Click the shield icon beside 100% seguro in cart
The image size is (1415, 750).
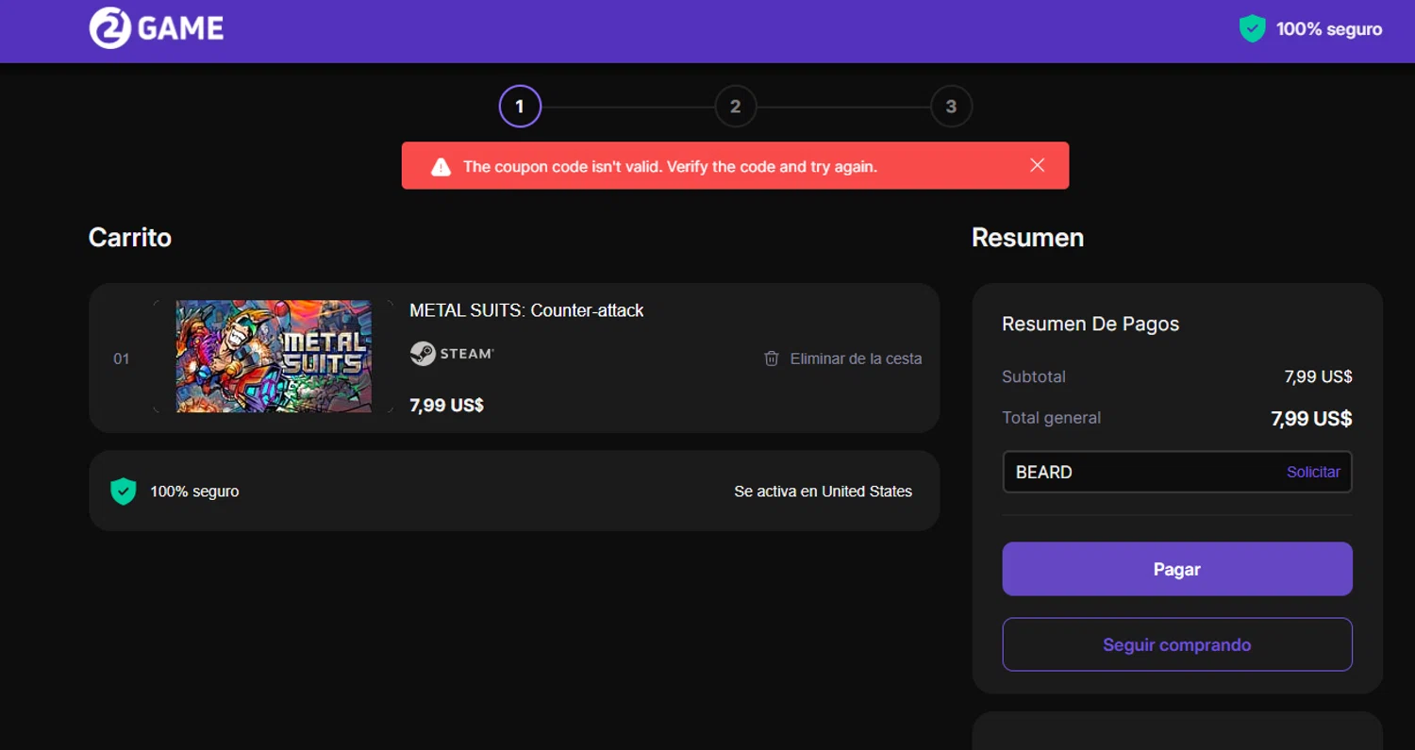(x=124, y=491)
